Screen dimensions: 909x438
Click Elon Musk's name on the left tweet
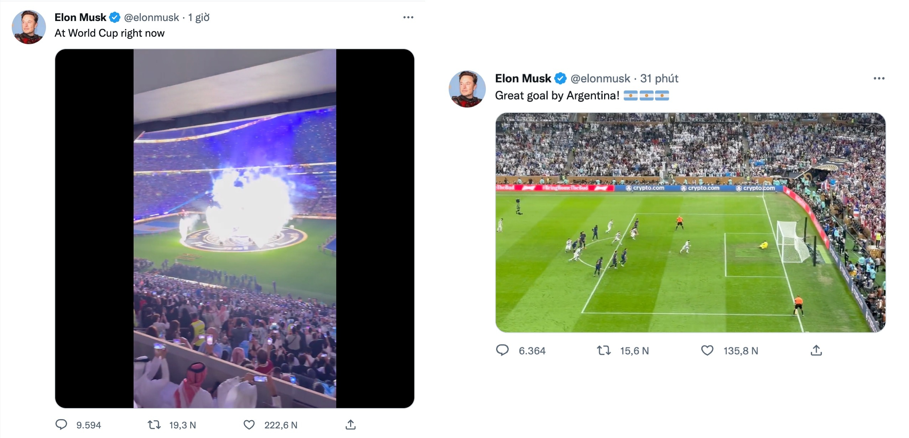pyautogui.click(x=80, y=17)
